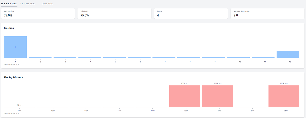Viewport: 306px width, 118px height.
Task: Click axis label 4 in Finishes chart
Action: pyautogui.click(x=90, y=62)
